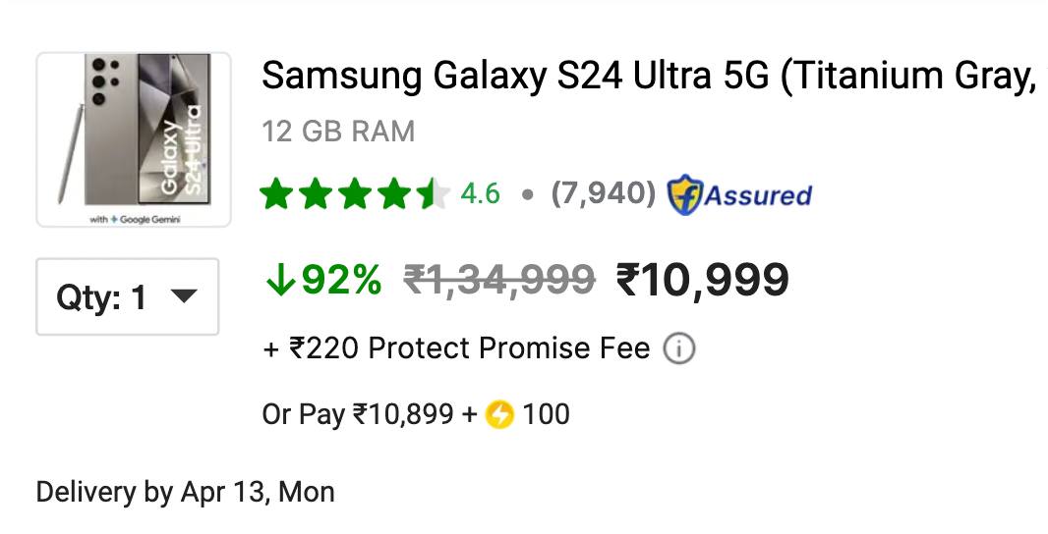1048x534 pixels.
Task: Click the 92% discount percentage
Action: tap(341, 279)
